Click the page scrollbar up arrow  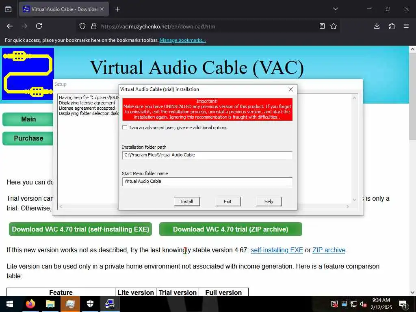click(412, 49)
